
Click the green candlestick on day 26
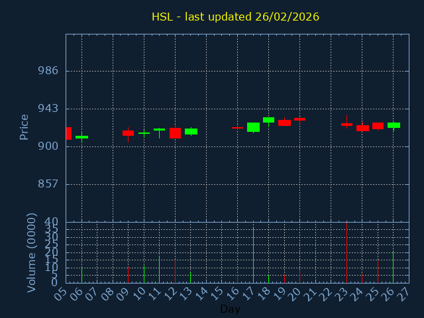click(x=394, y=125)
